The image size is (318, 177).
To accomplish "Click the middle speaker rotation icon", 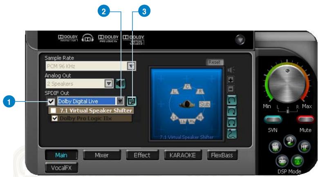I will [x=232, y=111].
